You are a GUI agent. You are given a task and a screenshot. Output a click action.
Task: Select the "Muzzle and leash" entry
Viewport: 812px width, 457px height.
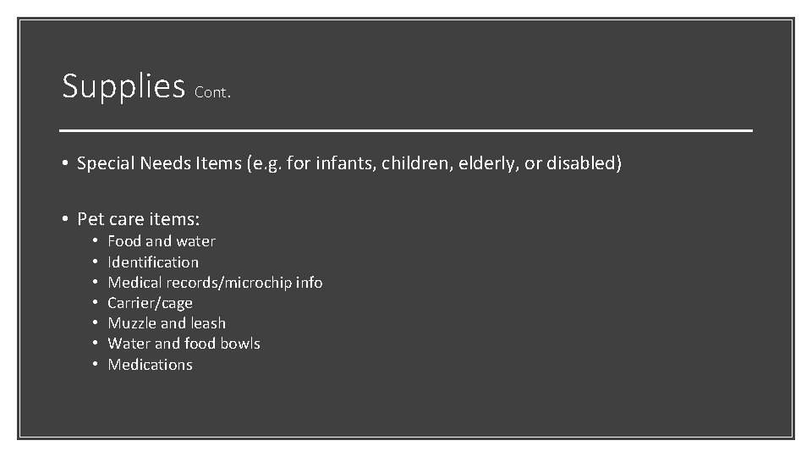(x=167, y=323)
